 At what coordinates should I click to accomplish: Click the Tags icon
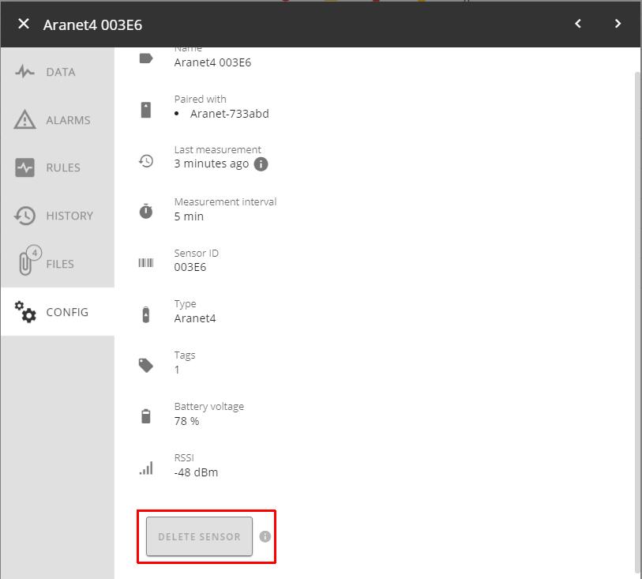coord(146,365)
